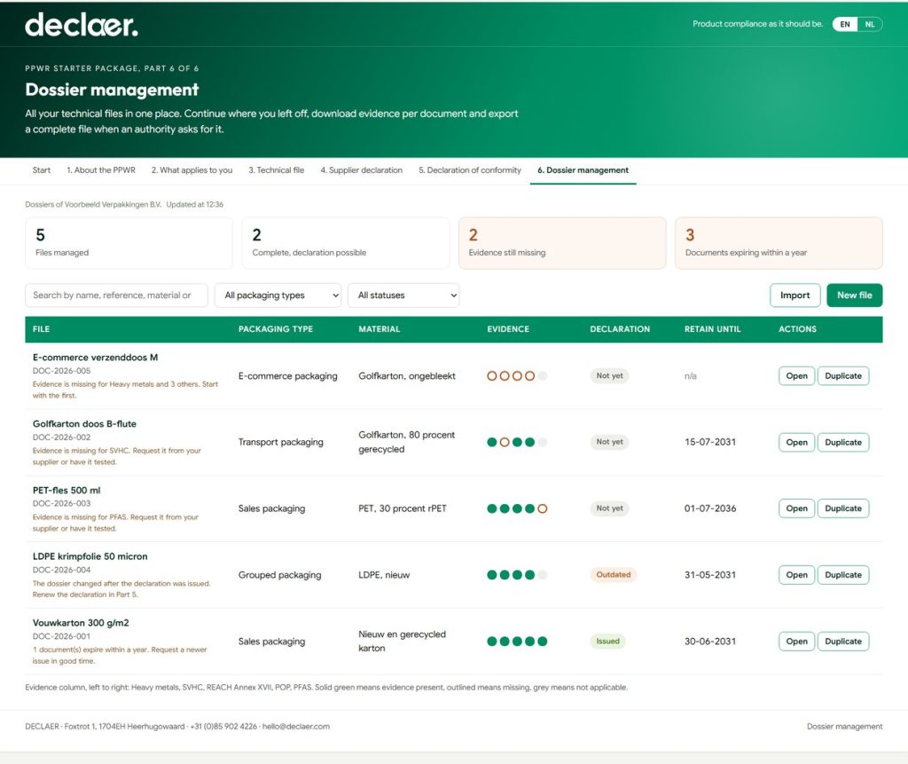Click Grouped packaging type cell
This screenshot has width=908, height=764.
279,575
